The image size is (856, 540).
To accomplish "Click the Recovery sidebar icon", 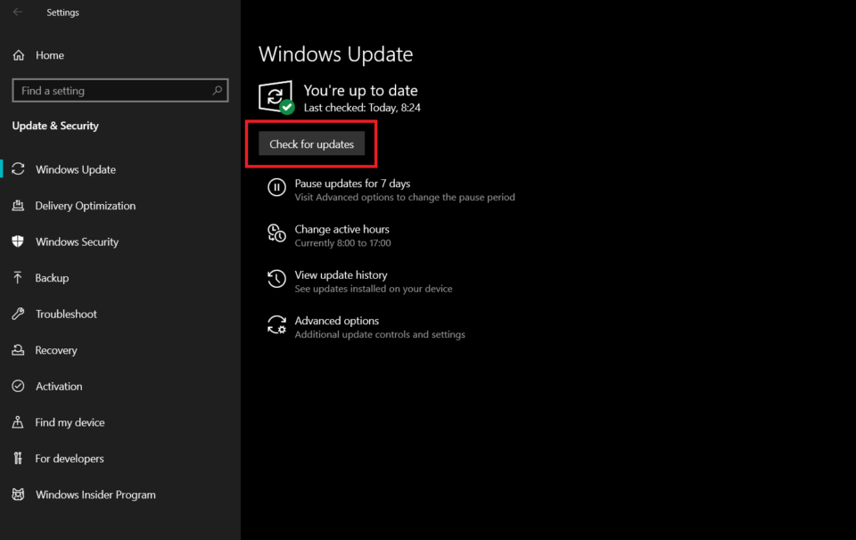I will pyautogui.click(x=18, y=350).
